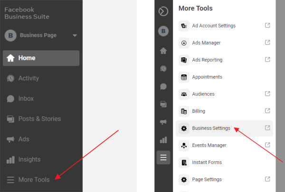
Task: Open Ad Account Settings
Action: point(224,26)
